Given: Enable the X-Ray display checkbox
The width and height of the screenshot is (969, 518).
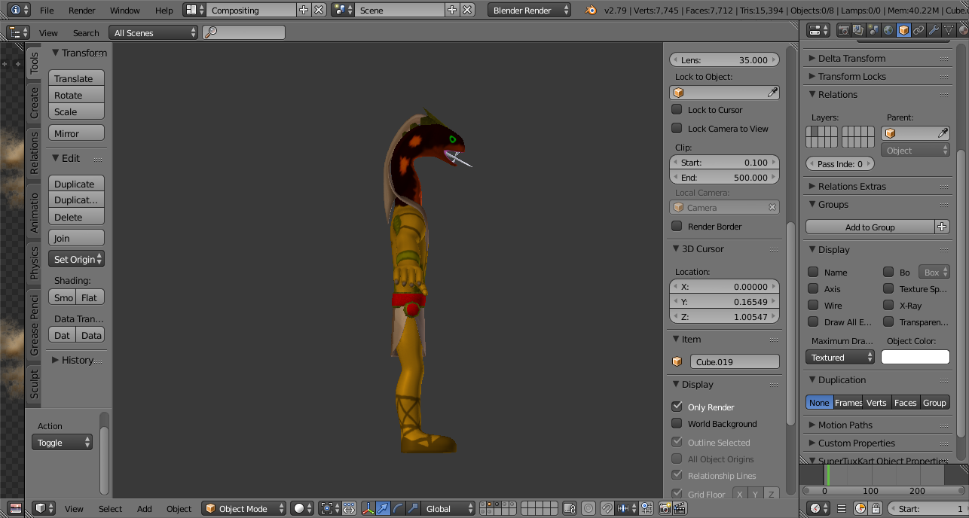Looking at the screenshot, I should [888, 306].
